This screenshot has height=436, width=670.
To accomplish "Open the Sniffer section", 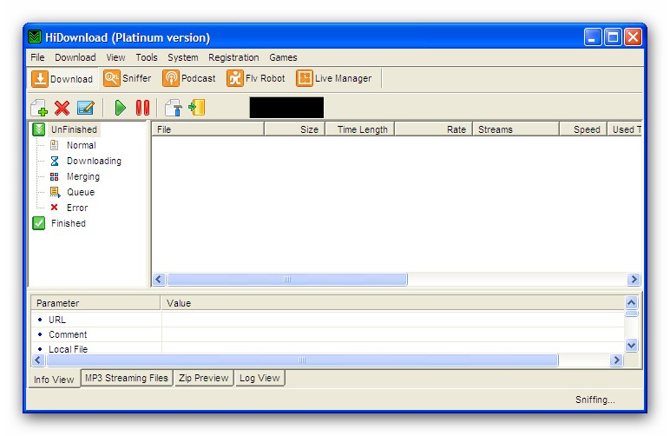I will point(128,79).
